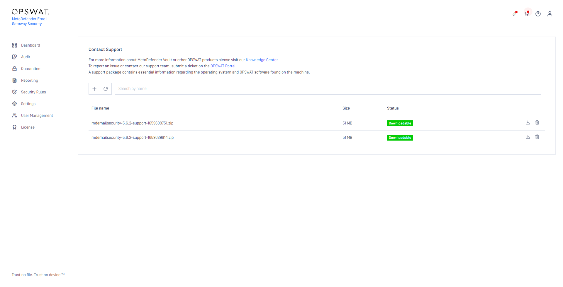Open the Knowledge Center link
563x287 pixels.
(262, 60)
